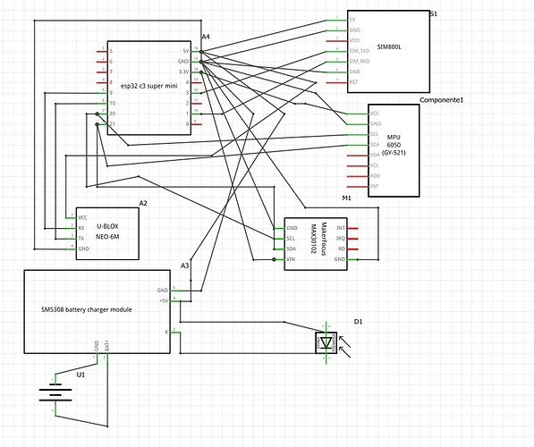
Task: Select the U-BLOX NEO-6M module
Action: click(x=107, y=233)
